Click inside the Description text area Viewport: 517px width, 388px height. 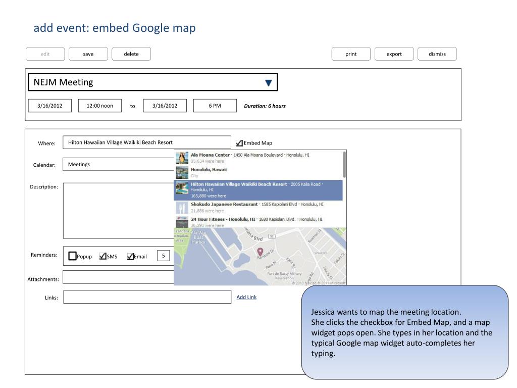pos(118,211)
